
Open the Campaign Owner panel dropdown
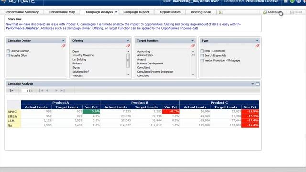pyautogui.click(x=63, y=41)
